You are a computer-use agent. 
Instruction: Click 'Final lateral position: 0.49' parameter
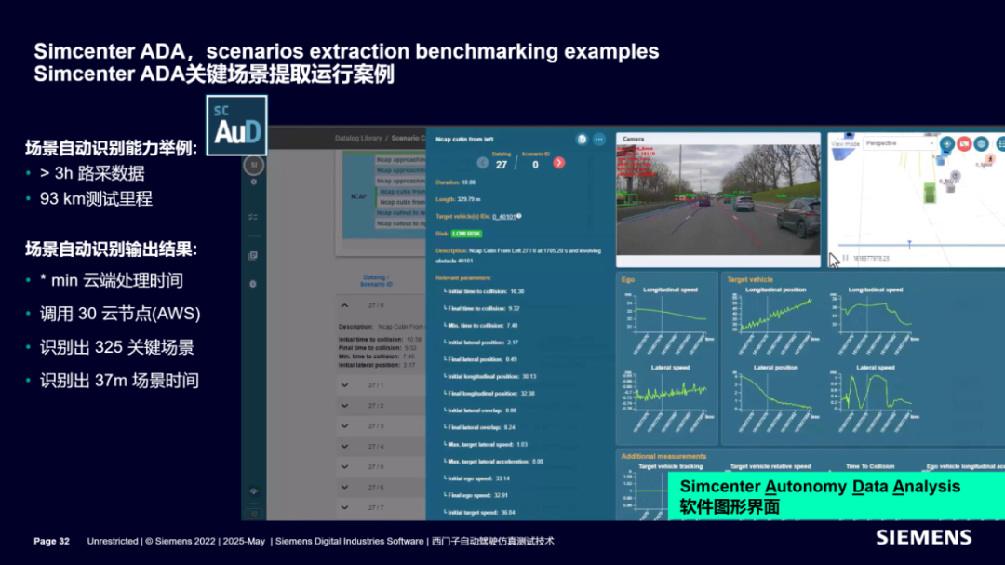(482, 360)
